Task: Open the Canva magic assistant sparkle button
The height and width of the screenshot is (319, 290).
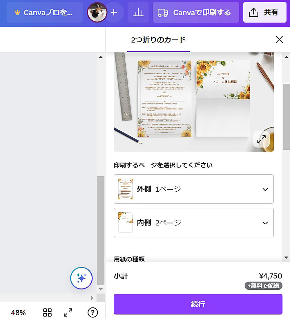Action: (81, 278)
